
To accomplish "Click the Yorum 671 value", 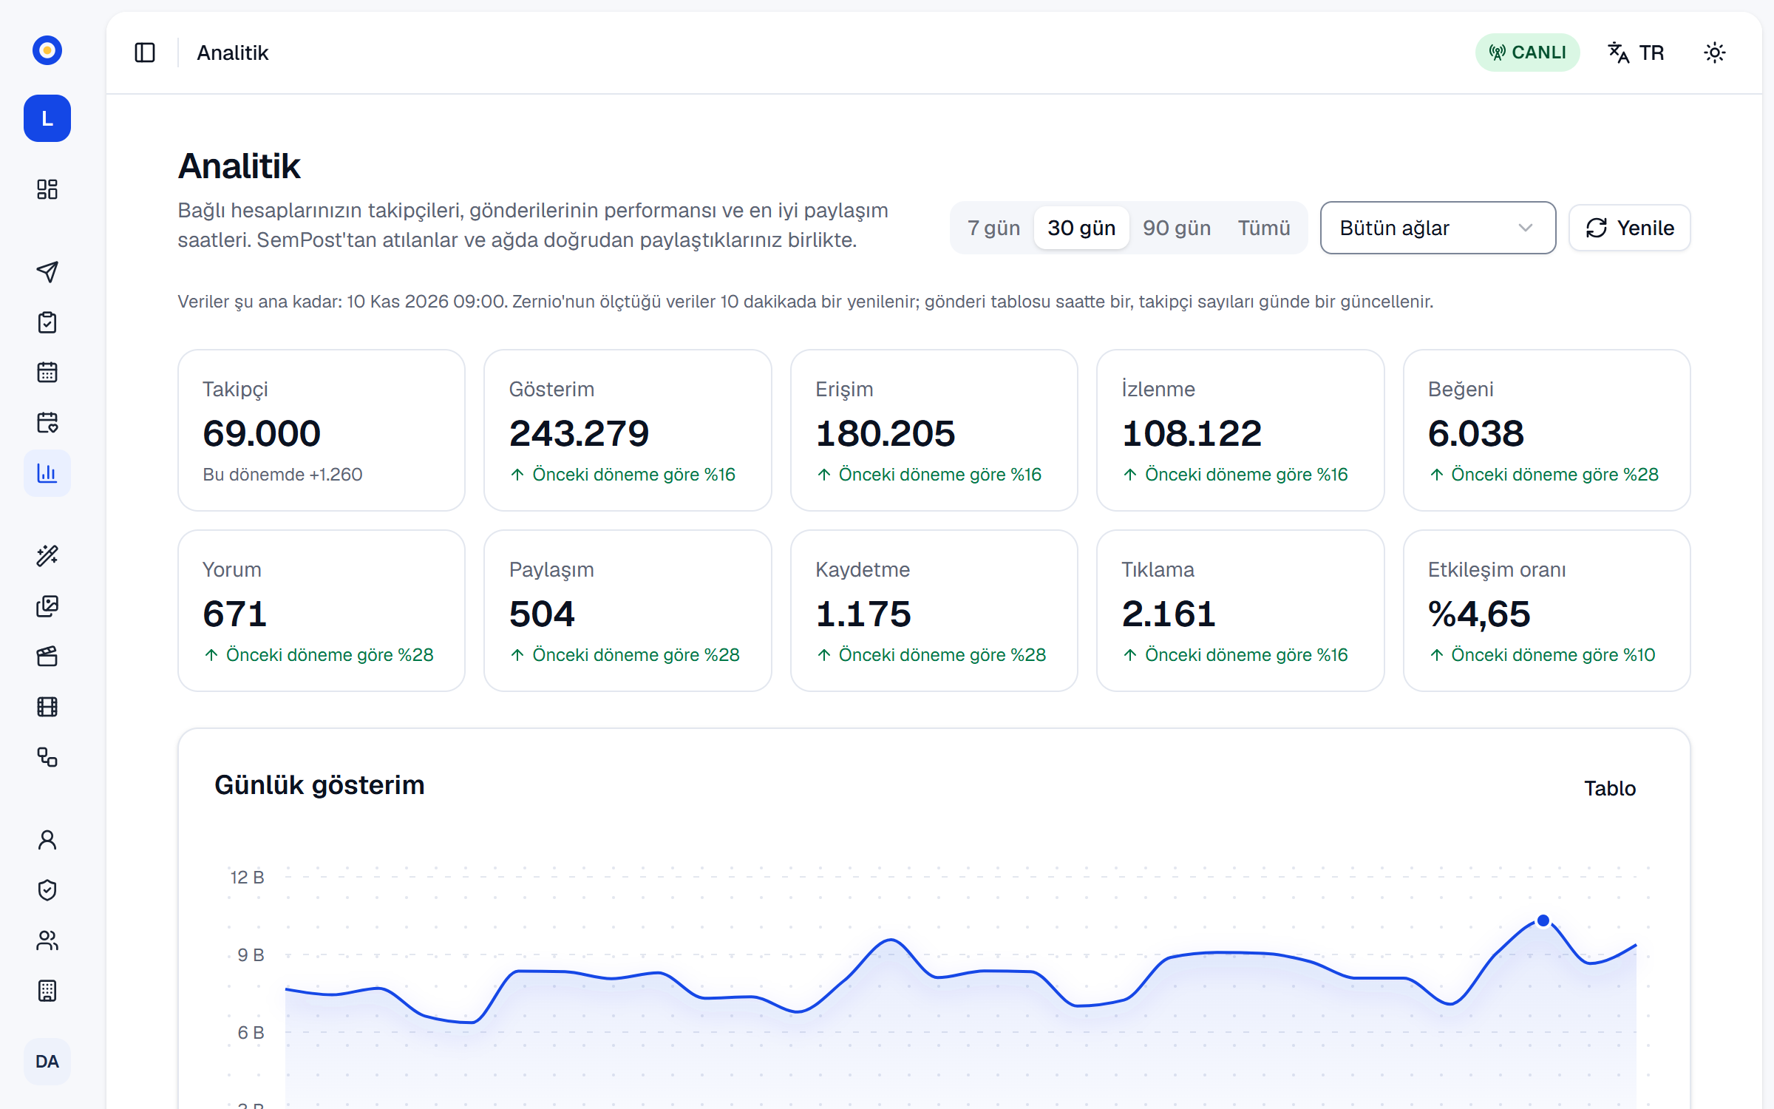I will pyautogui.click(x=235, y=614).
